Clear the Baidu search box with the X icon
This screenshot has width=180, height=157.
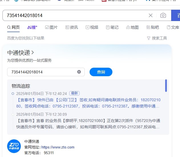(x=151, y=15)
